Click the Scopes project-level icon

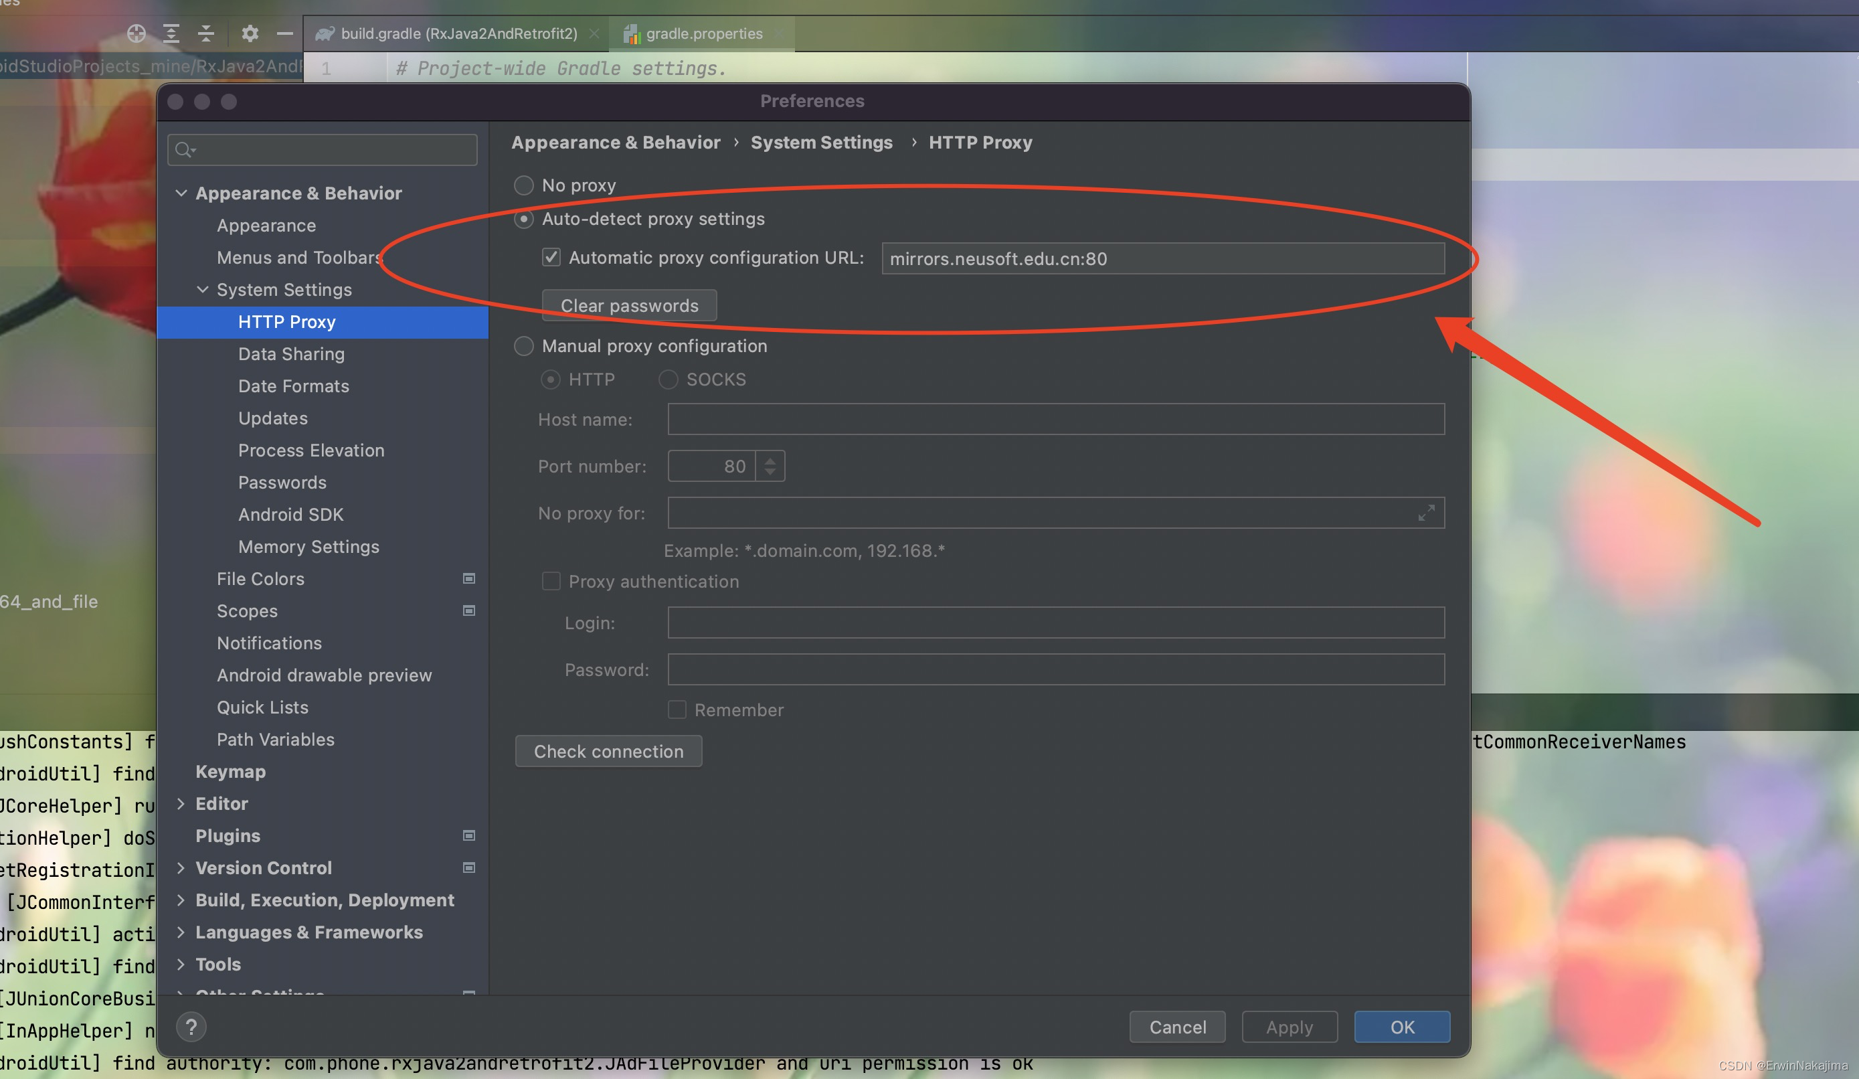468,610
